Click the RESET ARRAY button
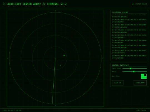 [x=140, y=83]
